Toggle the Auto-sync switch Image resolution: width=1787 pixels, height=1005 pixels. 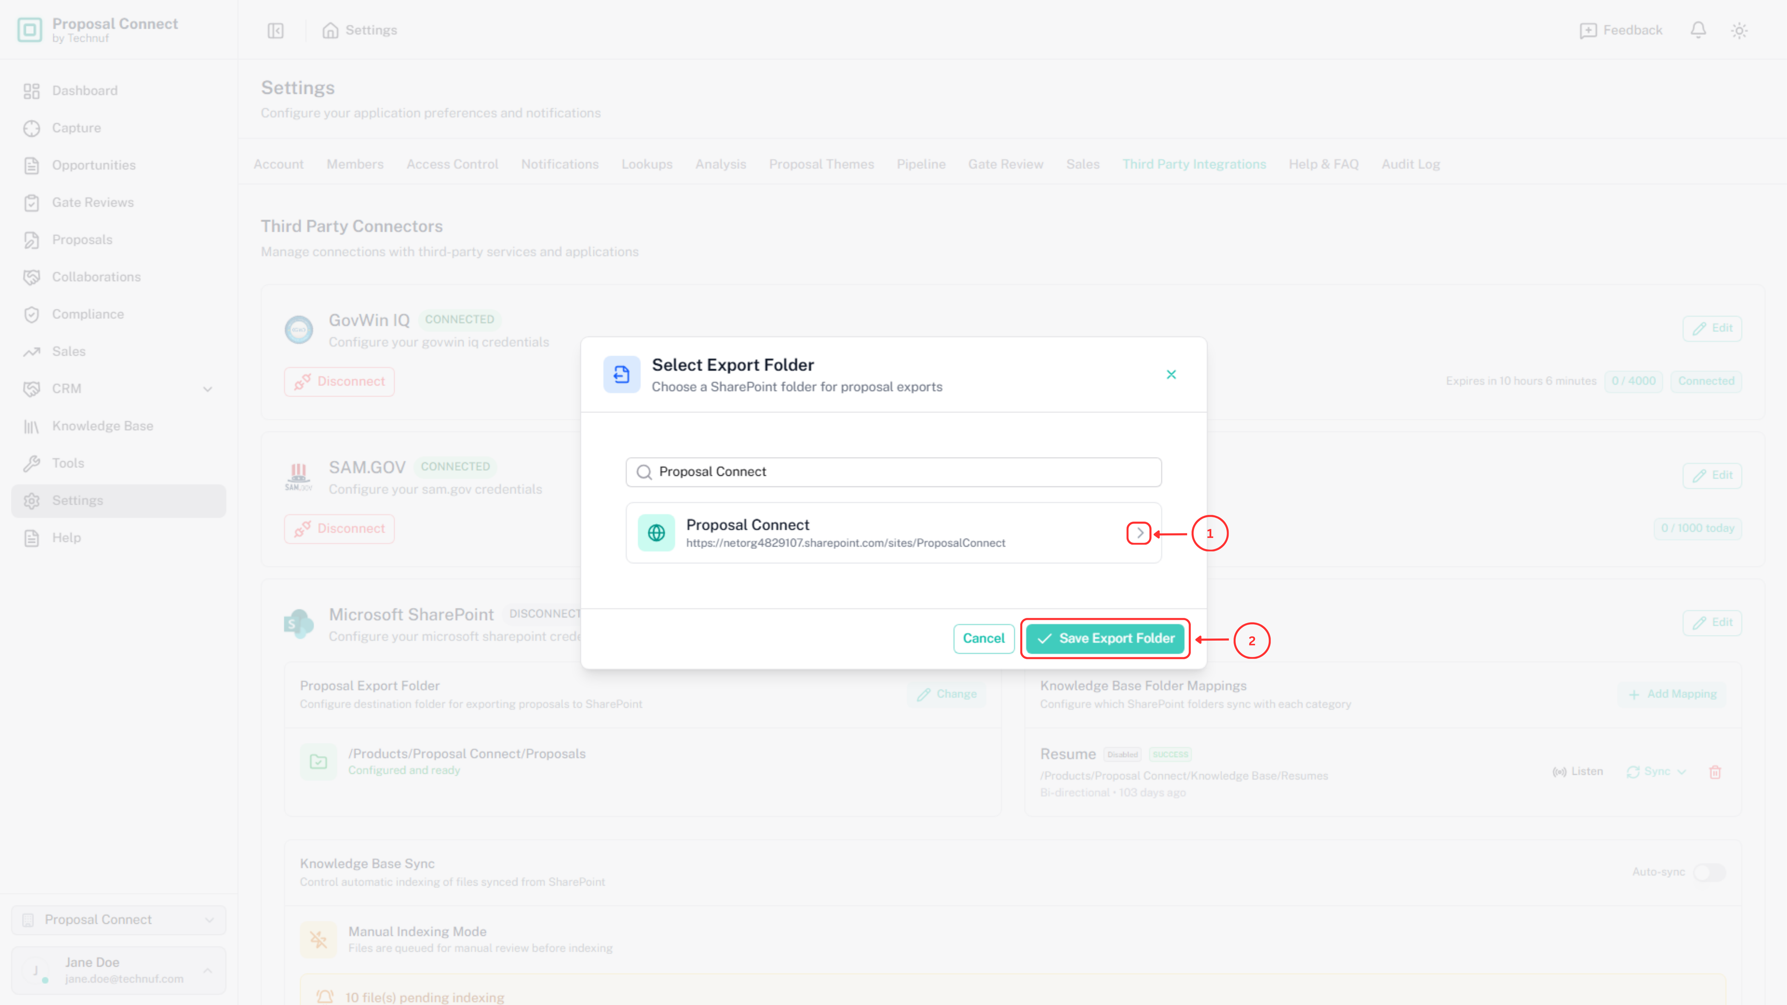click(1709, 872)
